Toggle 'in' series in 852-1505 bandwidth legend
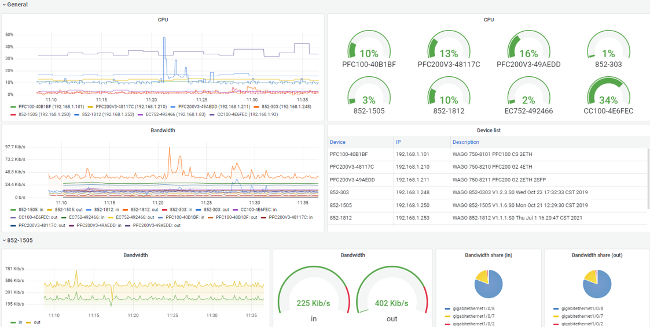Image resolution: width=650 pixels, height=327 pixels. point(21,322)
